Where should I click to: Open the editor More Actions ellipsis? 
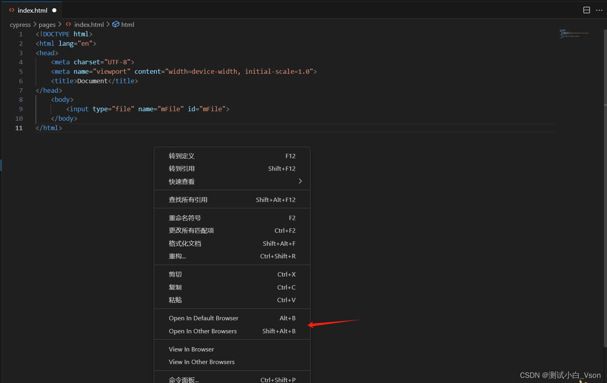(599, 10)
